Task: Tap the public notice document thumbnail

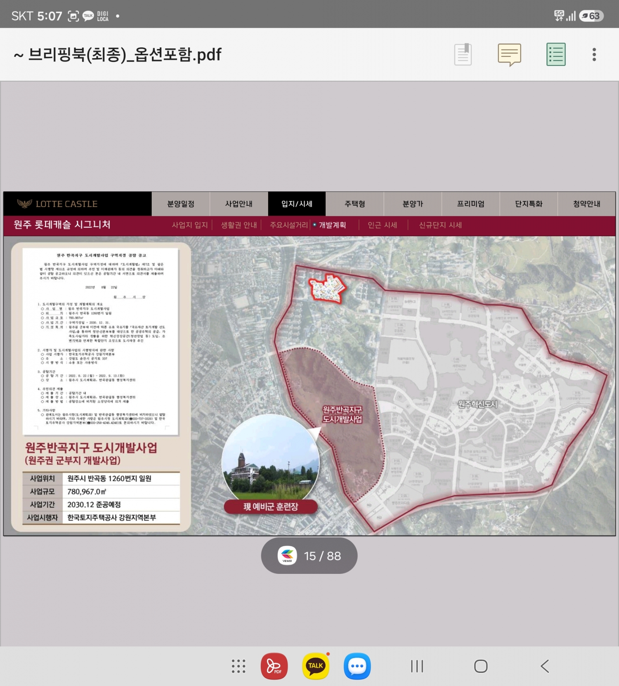Action: click(x=101, y=341)
